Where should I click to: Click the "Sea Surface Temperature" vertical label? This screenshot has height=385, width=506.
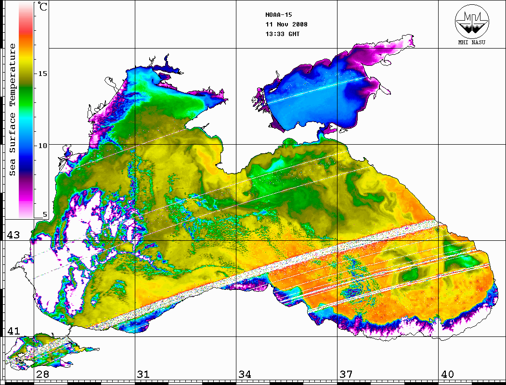pyautogui.click(x=12, y=110)
